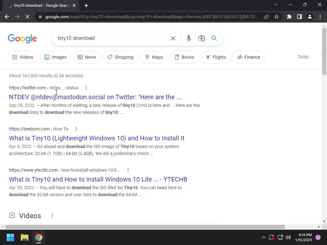Open the Books filter
327x245 pixels.
coord(184,57)
